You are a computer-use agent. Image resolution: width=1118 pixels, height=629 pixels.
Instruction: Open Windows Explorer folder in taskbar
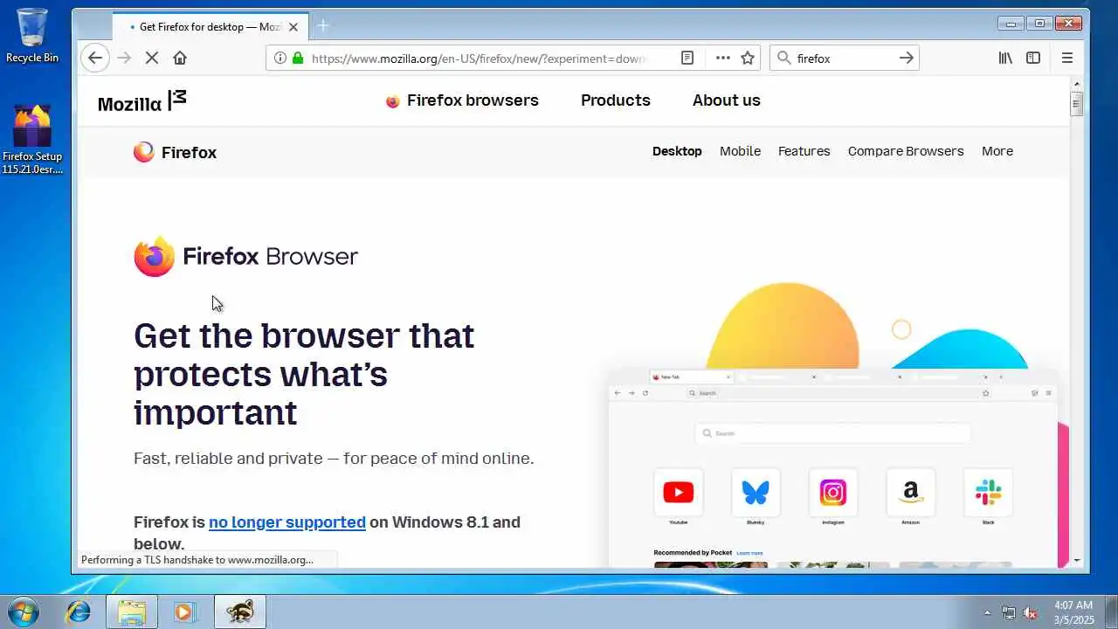click(x=132, y=612)
